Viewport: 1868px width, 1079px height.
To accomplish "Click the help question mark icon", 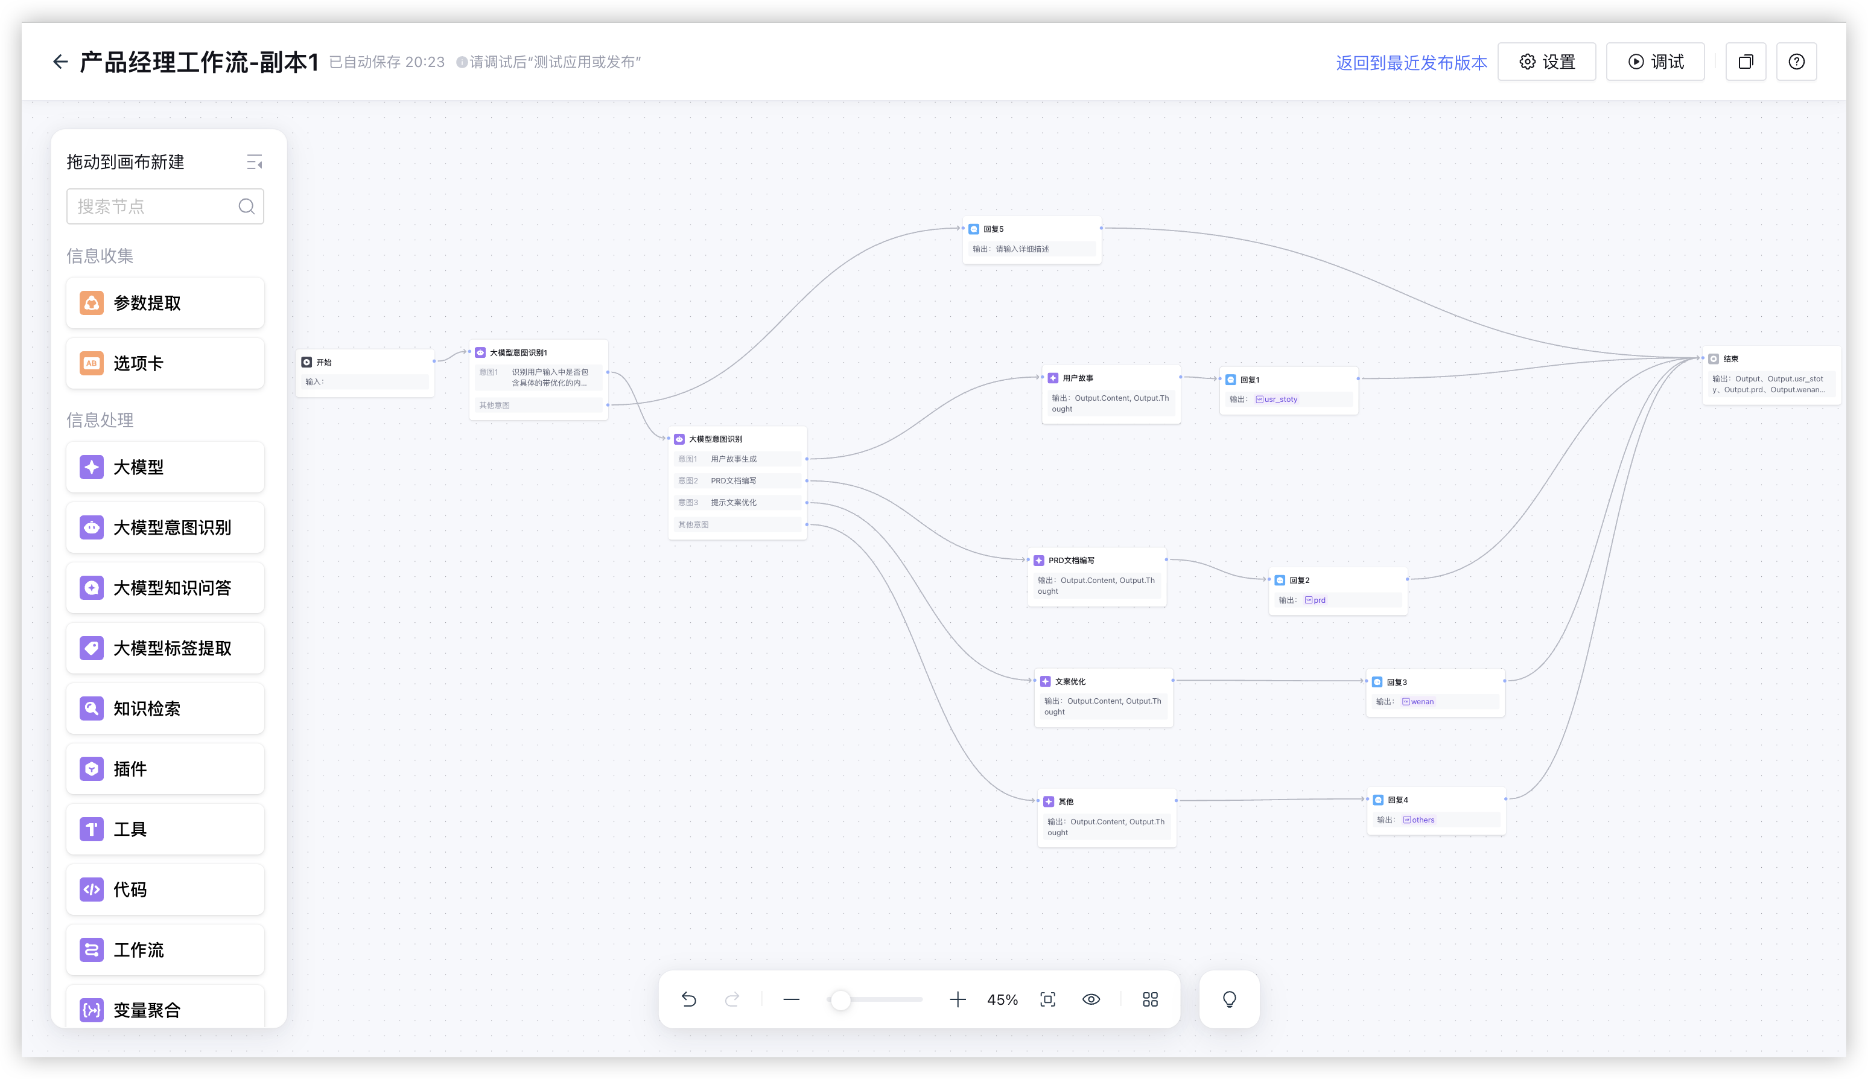I will click(x=1796, y=62).
